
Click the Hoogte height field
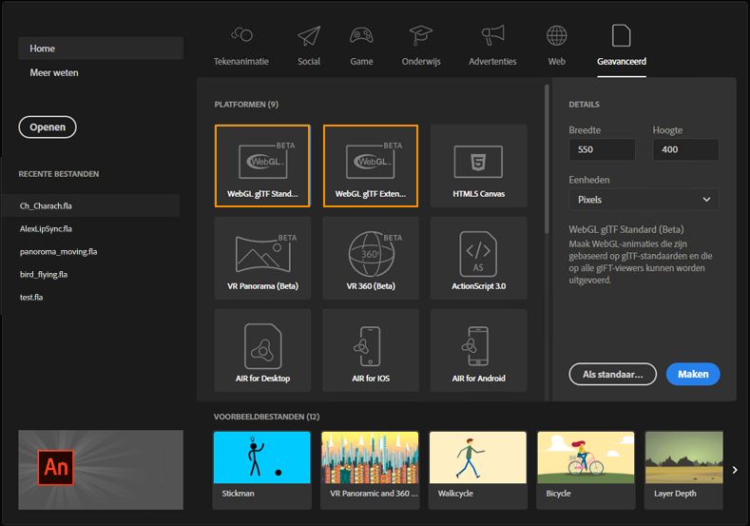click(686, 149)
